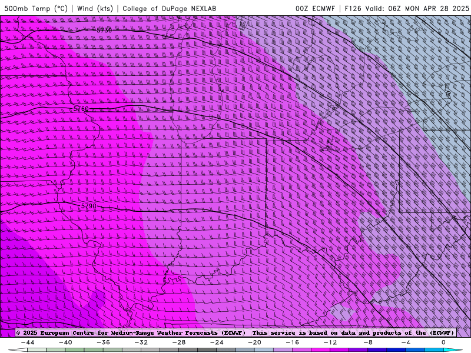
Task: Click the 'F126 Valid: 06Z MON APR 28 2025' text
Action: [x=407, y=8]
